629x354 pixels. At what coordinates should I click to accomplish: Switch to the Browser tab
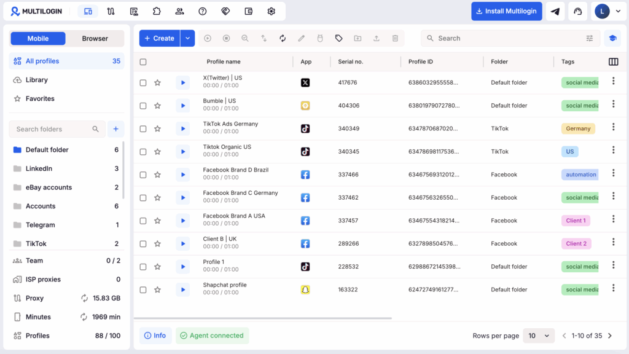click(x=95, y=39)
